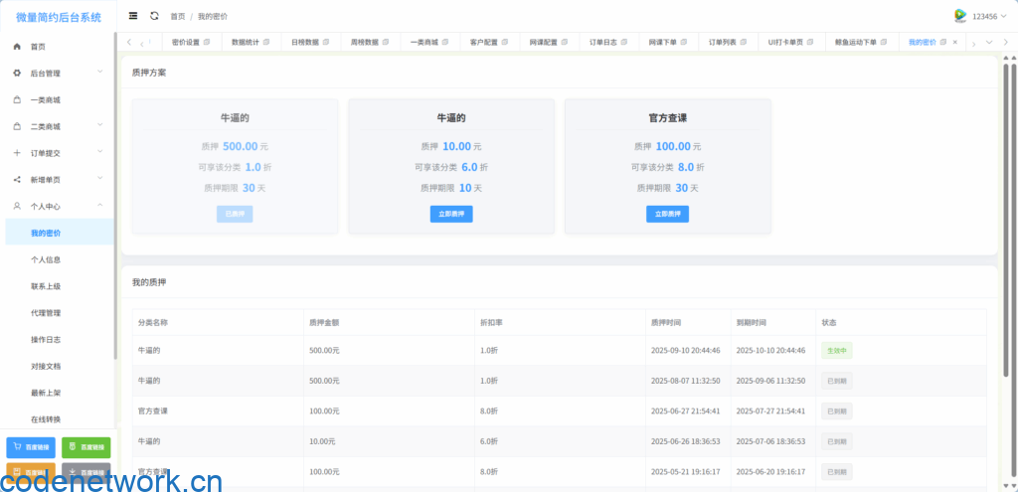The width and height of the screenshot is (1018, 492).
Task: Click the plus icon next to 订单提交
Action: pyautogui.click(x=17, y=153)
